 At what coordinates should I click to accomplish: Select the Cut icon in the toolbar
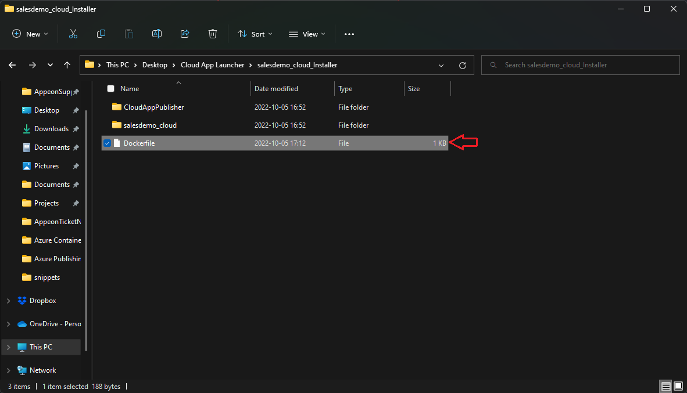[73, 34]
